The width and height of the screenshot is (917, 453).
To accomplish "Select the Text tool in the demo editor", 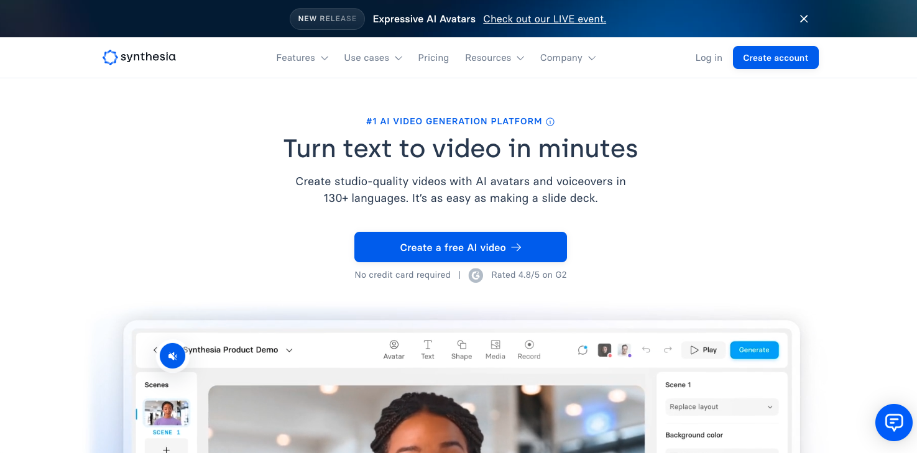I will 428,350.
